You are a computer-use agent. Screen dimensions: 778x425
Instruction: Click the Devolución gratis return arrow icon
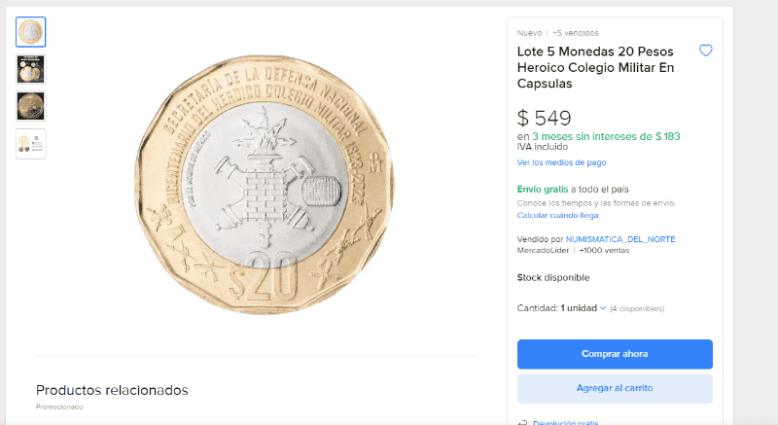(x=522, y=422)
